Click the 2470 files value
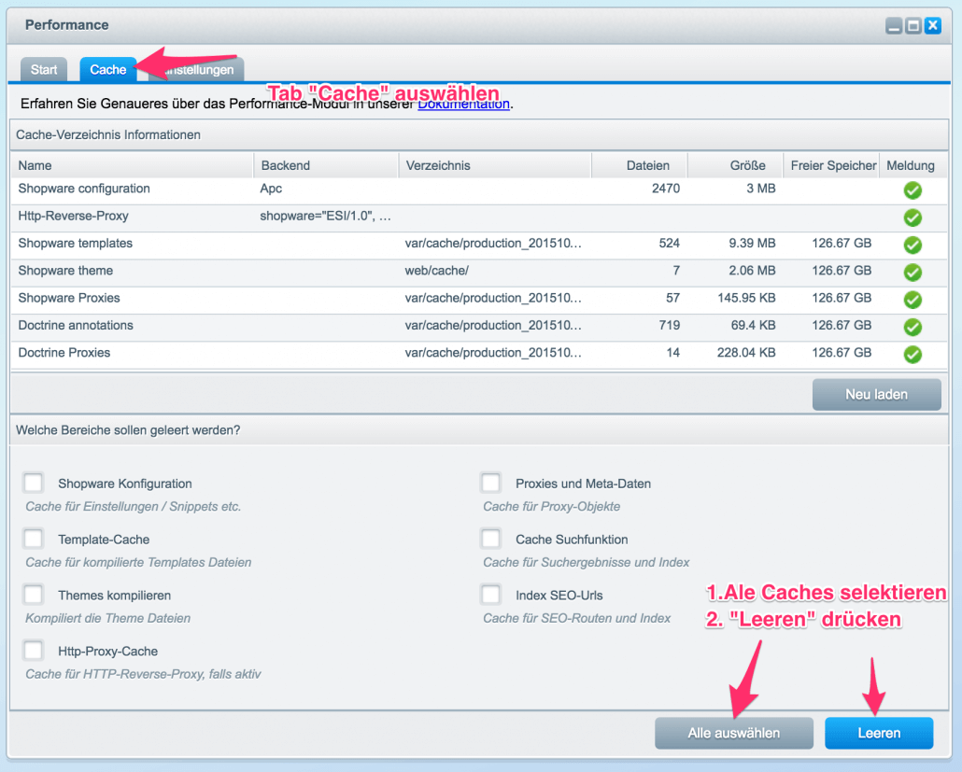This screenshot has width=962, height=772. click(666, 189)
